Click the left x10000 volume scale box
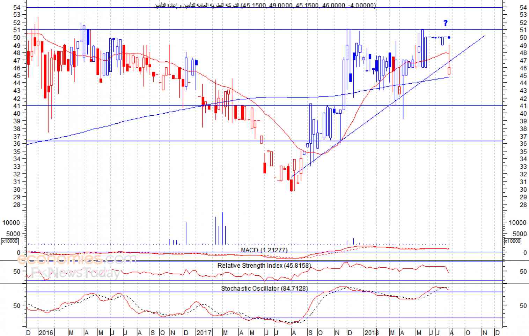The image size is (529, 336). click(x=10, y=241)
